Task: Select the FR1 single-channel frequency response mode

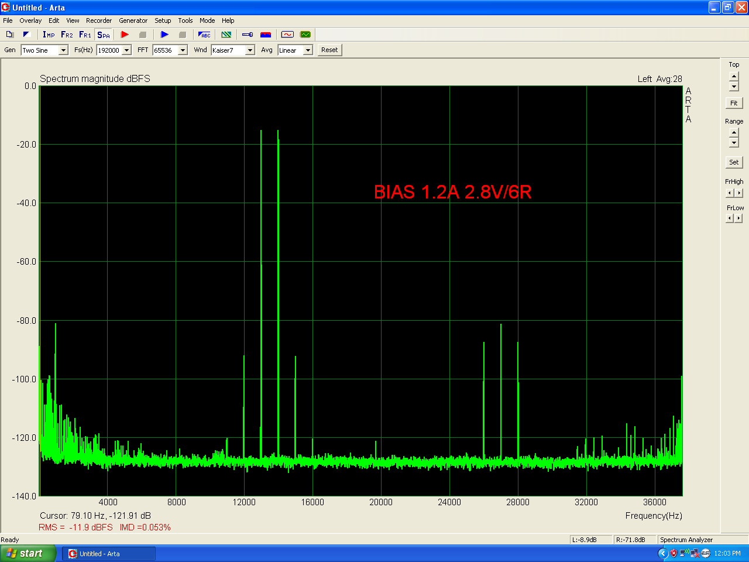Action: [85, 35]
